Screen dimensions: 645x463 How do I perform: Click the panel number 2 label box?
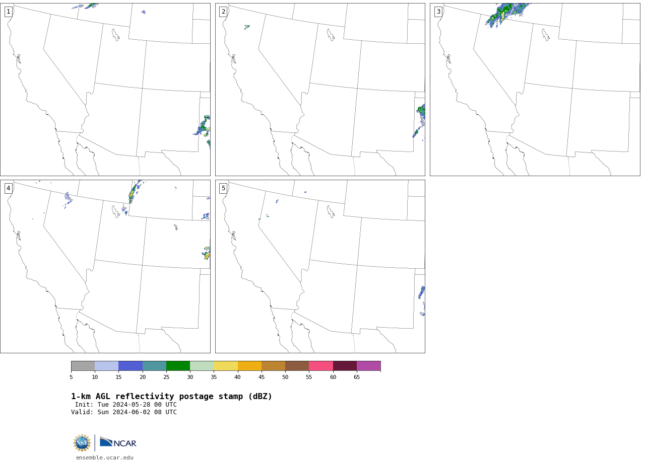tap(223, 12)
